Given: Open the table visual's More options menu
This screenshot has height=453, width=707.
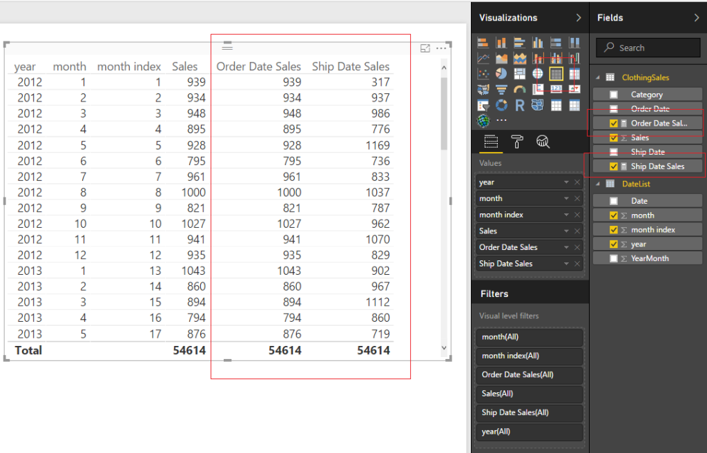Looking at the screenshot, I should click(x=441, y=47).
